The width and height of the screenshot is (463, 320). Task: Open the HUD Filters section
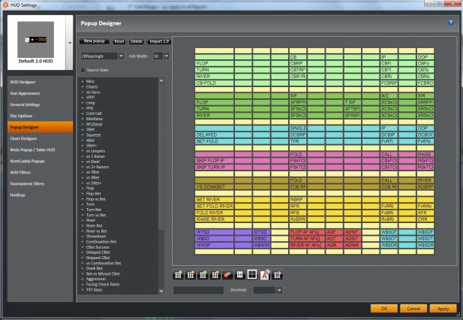tap(41, 172)
